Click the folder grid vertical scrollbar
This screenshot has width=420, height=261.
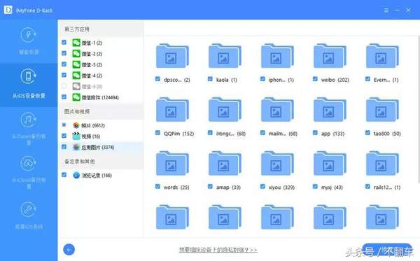(419, 110)
